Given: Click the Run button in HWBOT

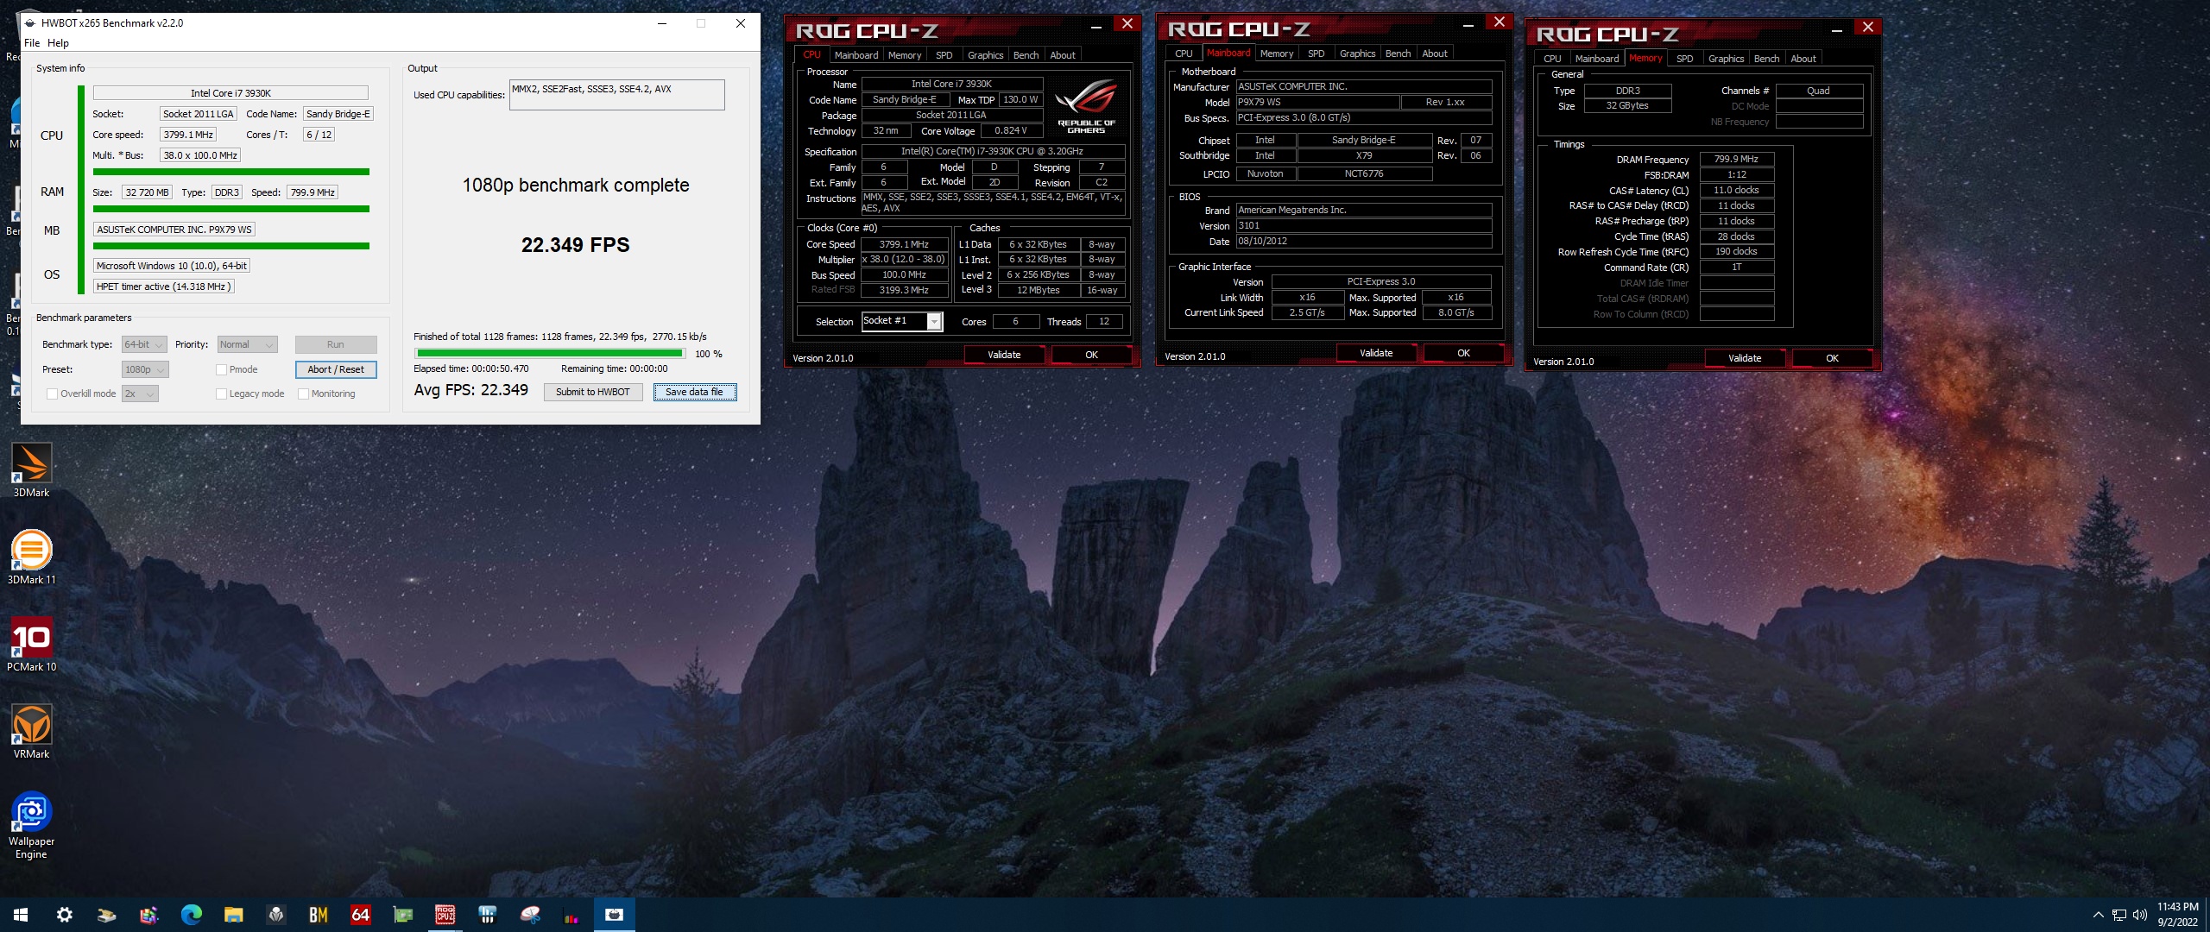Looking at the screenshot, I should pyautogui.click(x=336, y=344).
